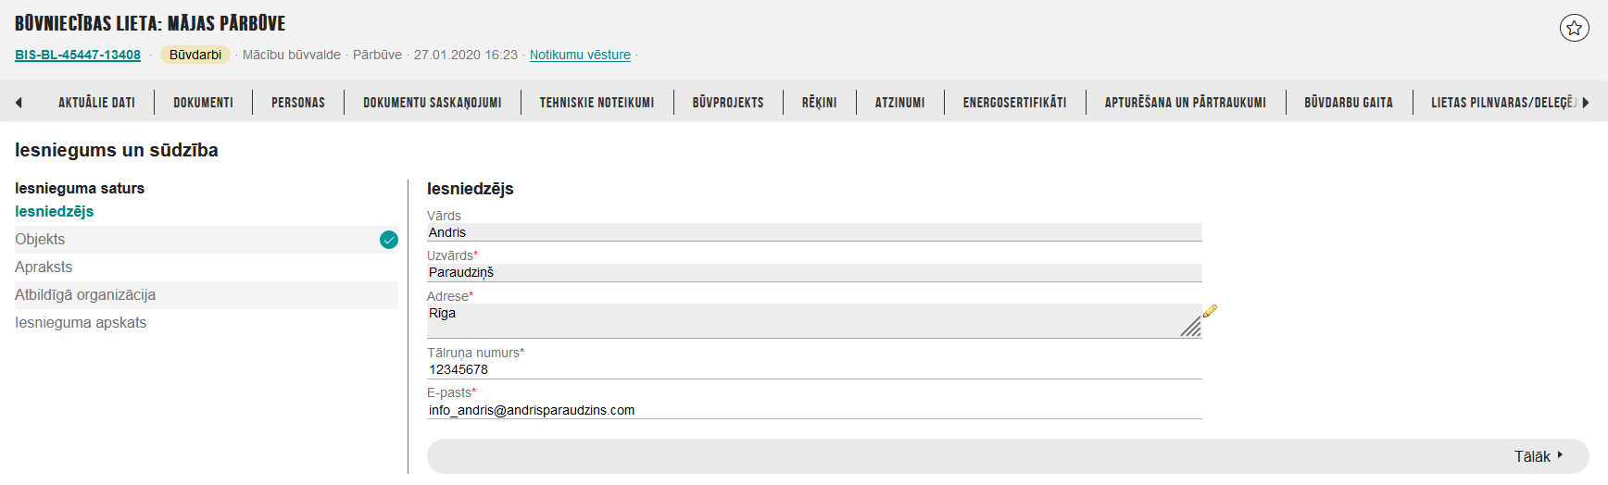Screen dimensions: 1608x485
Task: Click the green checkmark next to Objekts
Action: click(x=389, y=240)
